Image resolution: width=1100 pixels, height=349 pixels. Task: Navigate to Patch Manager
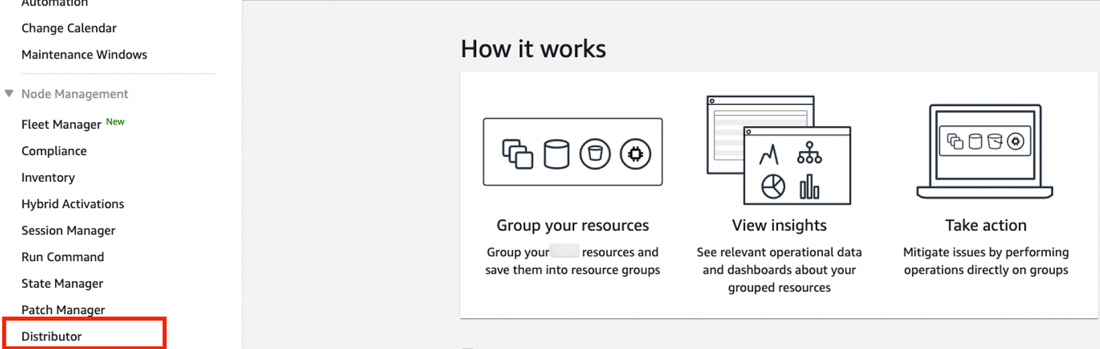tap(63, 310)
